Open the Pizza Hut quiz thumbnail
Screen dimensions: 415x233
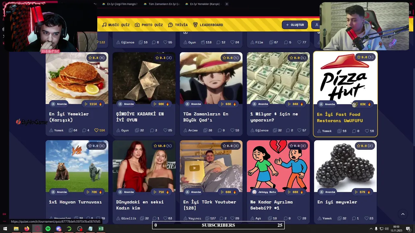pos(345,78)
